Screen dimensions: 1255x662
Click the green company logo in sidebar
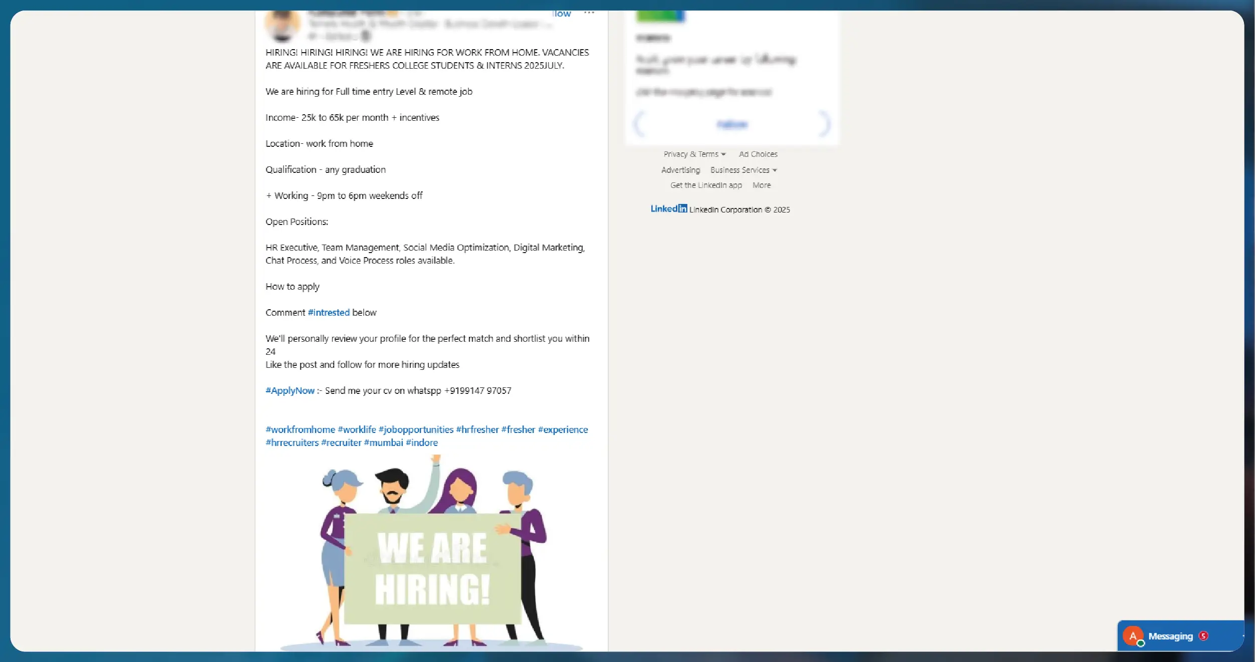tap(660, 16)
